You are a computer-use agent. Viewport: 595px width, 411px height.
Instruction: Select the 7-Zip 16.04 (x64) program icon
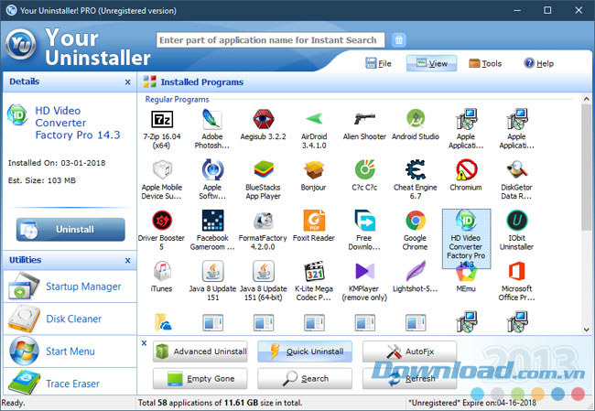tap(162, 120)
